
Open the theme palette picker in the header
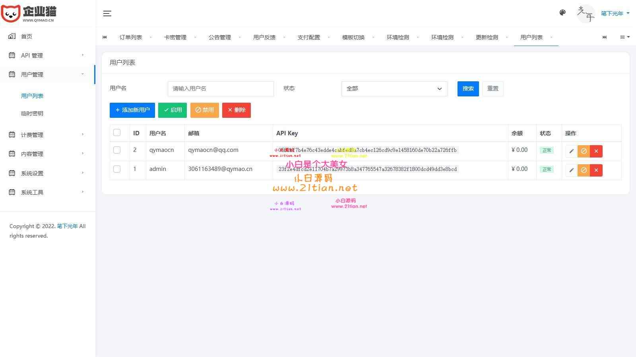[x=562, y=12]
